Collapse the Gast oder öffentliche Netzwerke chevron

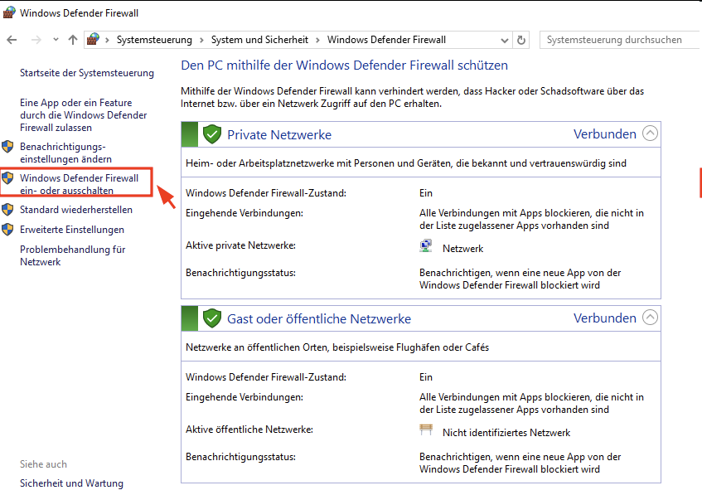tap(650, 318)
